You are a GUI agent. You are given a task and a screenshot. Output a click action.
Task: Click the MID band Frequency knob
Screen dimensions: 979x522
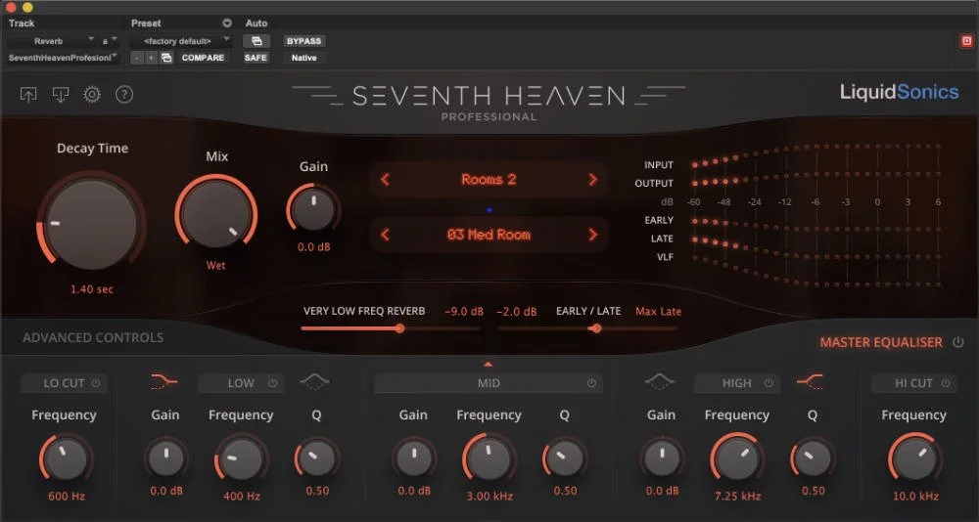[489, 458]
